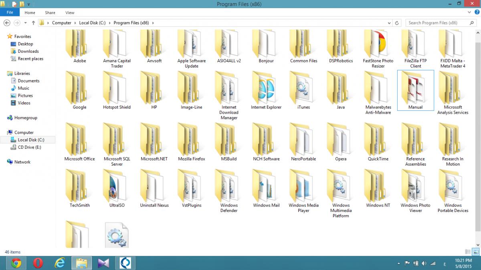Show hidden system tray icons
Image resolution: width=481 pixels, height=270 pixels.
[398, 263]
